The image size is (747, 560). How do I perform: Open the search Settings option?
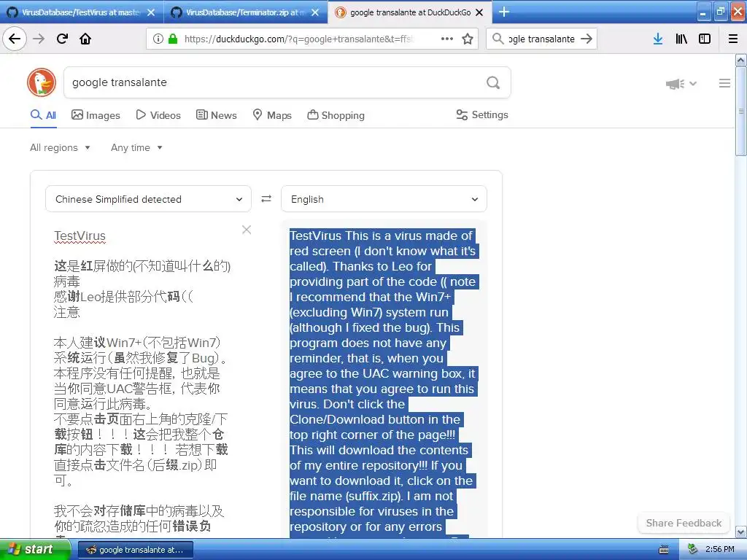482,114
